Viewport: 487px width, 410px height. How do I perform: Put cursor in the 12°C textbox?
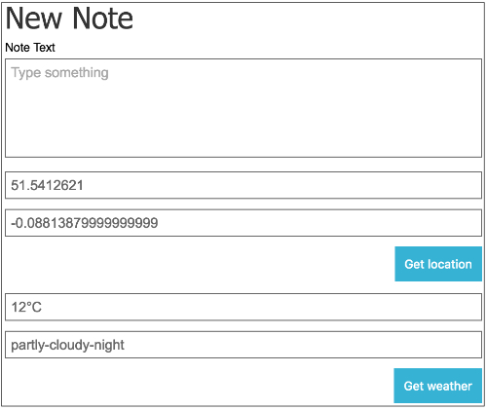pos(243,307)
